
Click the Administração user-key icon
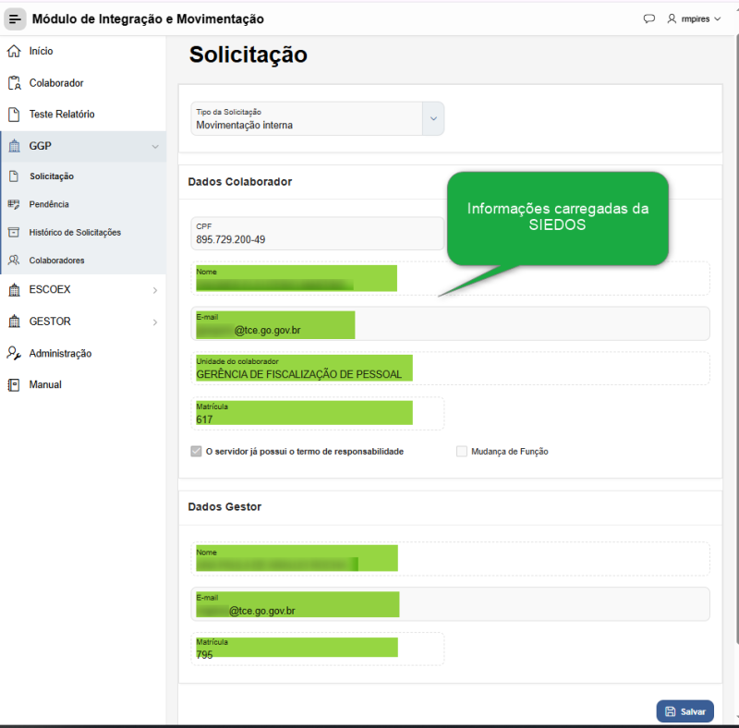[14, 353]
